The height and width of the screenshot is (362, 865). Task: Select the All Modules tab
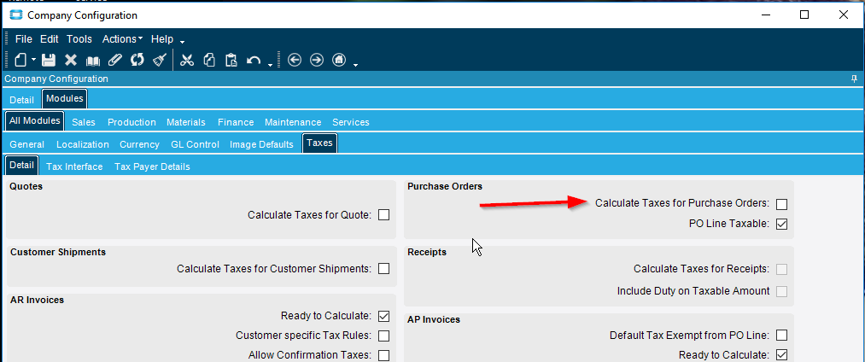[x=35, y=121]
